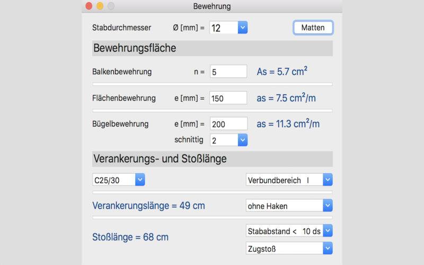Click the Matten button
This screenshot has height=265, width=424.
(313, 28)
